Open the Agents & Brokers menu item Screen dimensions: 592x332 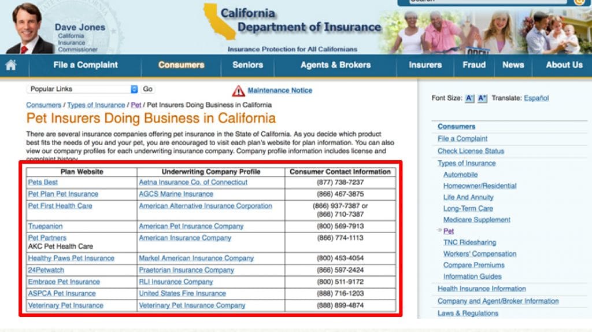click(x=335, y=65)
